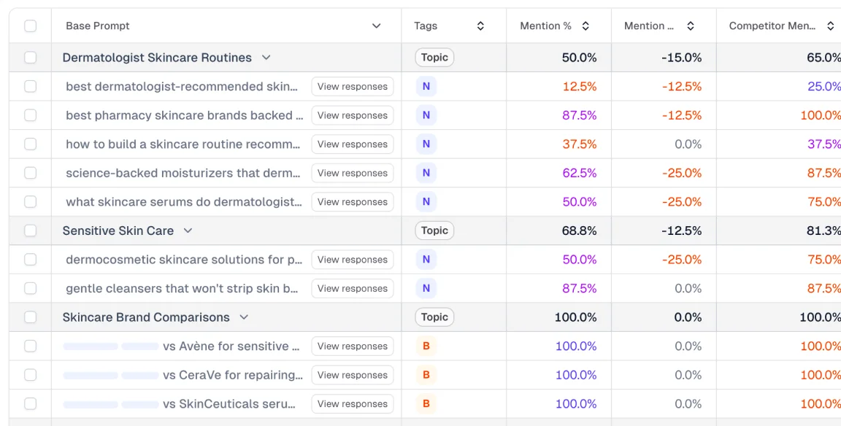
Task: View responses for dermocosmetic skincare solutions
Action: [x=352, y=260]
